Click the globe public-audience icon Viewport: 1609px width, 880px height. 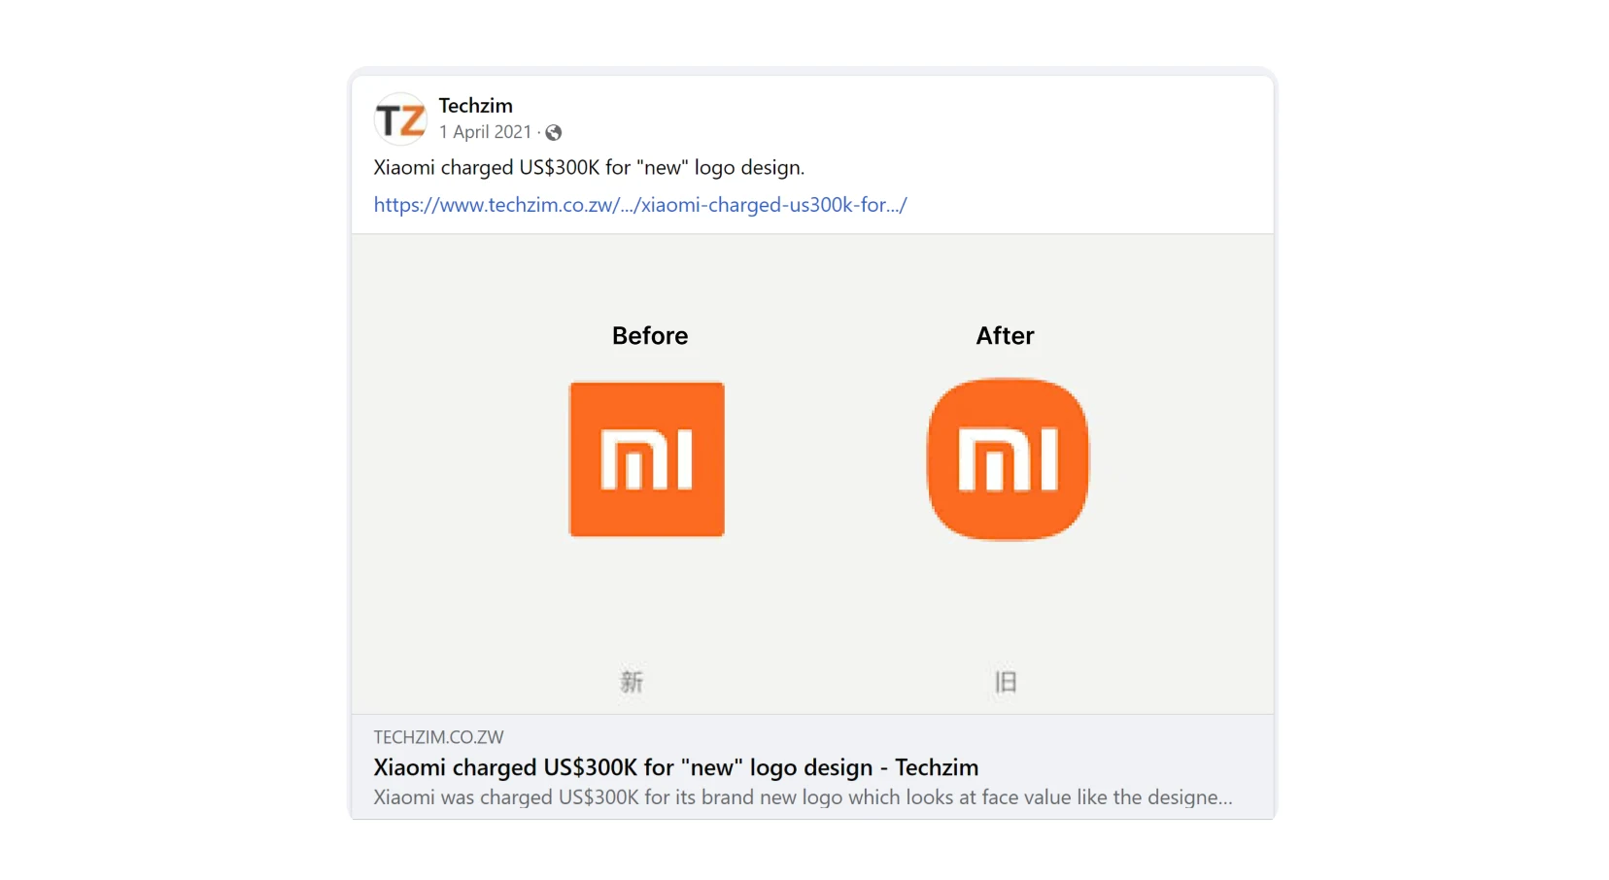click(x=554, y=133)
